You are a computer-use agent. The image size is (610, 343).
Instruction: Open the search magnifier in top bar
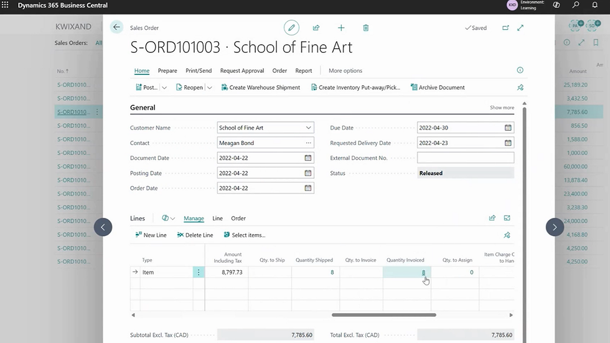(575, 5)
